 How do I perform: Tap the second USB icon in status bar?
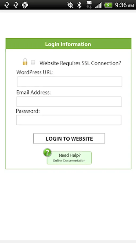(x=16, y=5)
